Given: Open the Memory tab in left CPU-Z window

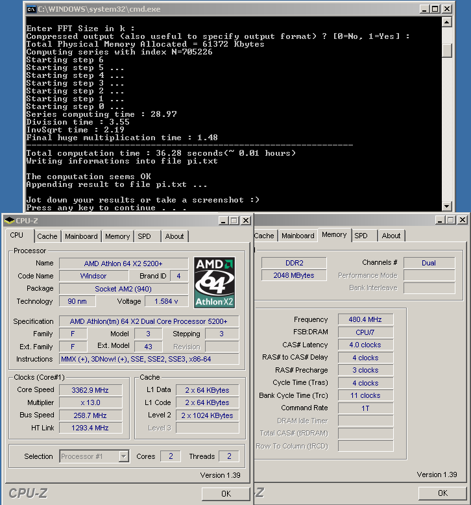Looking at the screenshot, I should tap(117, 236).
